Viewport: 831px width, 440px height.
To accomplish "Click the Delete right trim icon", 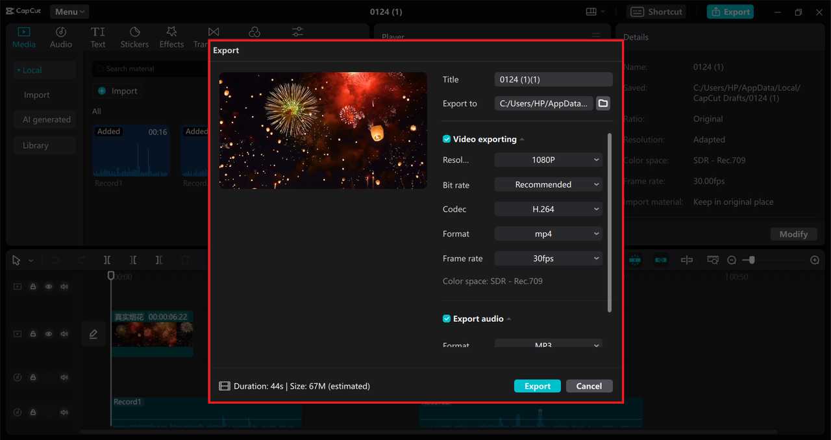I will click(x=159, y=260).
